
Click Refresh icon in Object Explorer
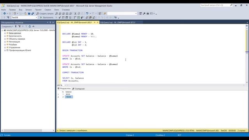click(x=30, y=26)
